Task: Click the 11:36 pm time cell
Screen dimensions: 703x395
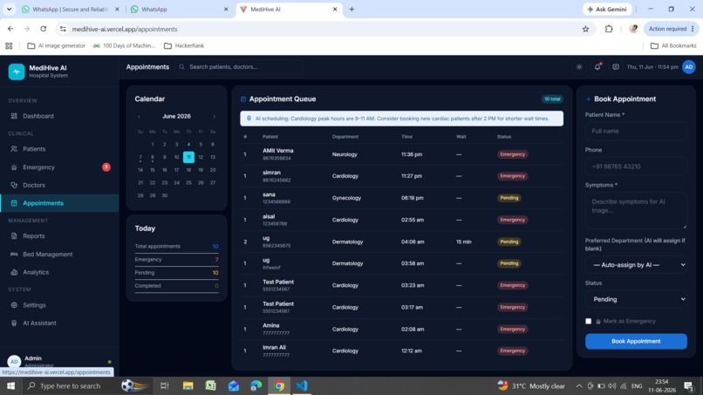Action: click(x=412, y=154)
